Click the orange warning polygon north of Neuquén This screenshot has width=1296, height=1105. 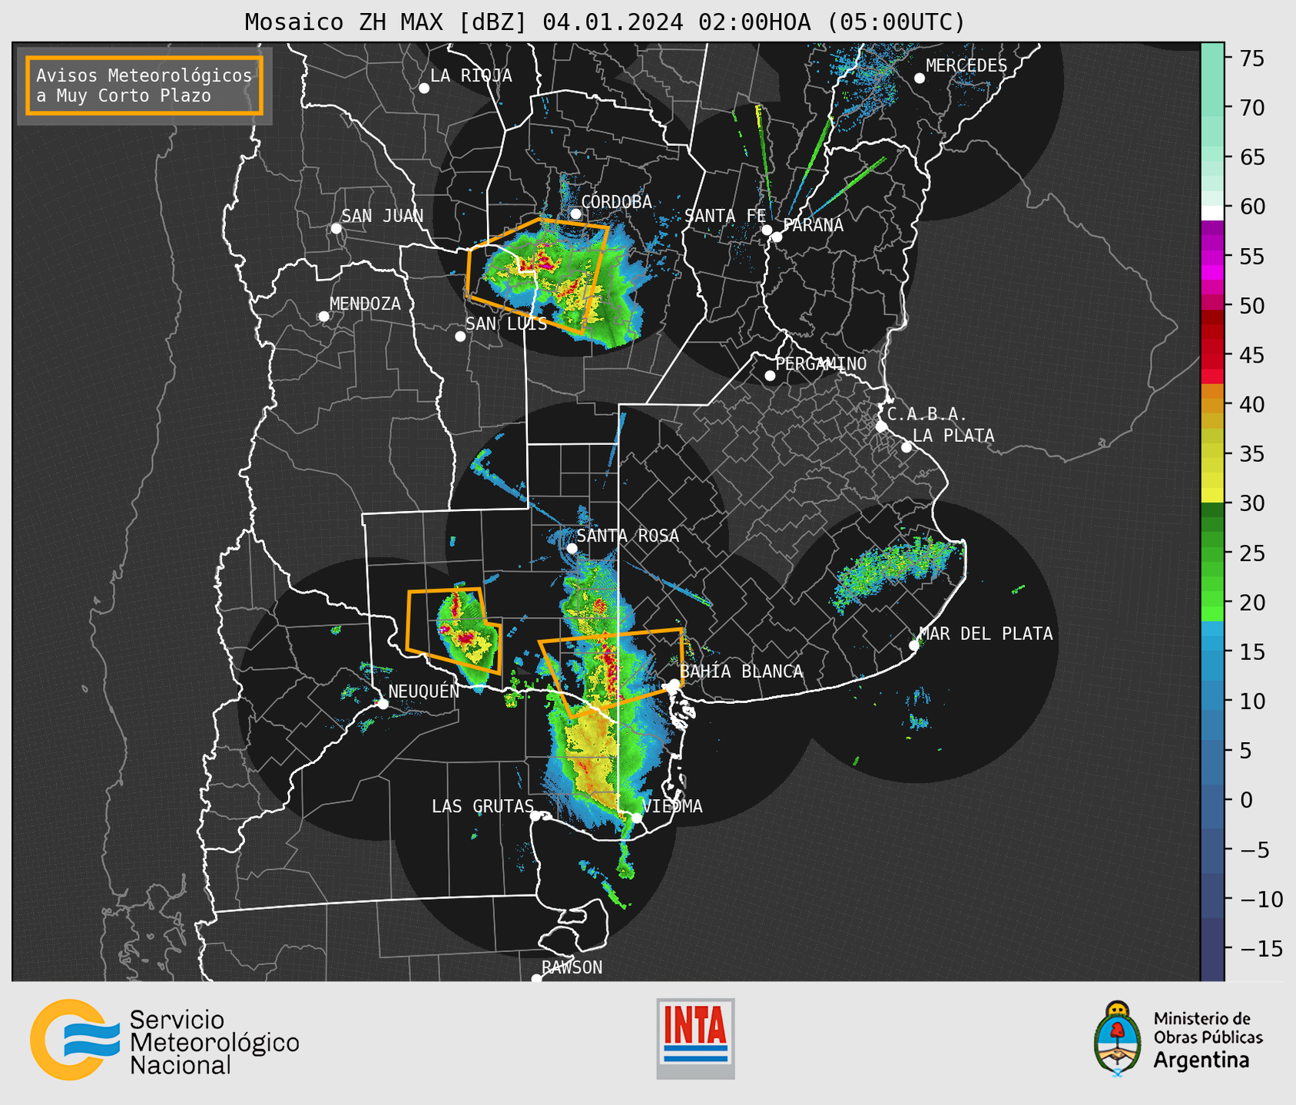pyautogui.click(x=454, y=631)
